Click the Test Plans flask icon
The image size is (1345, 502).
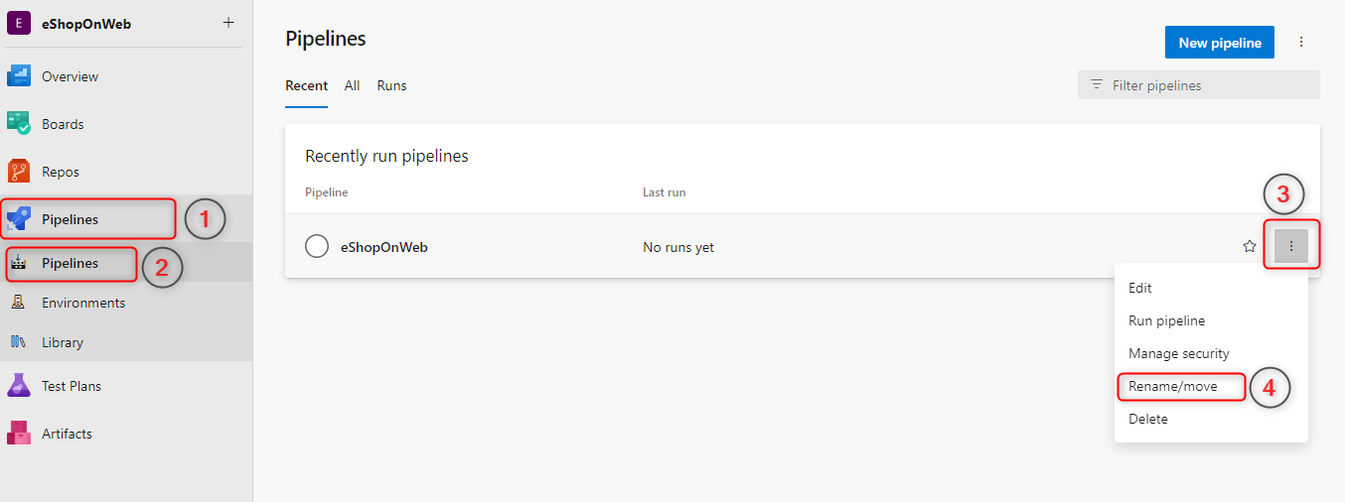pyautogui.click(x=19, y=386)
